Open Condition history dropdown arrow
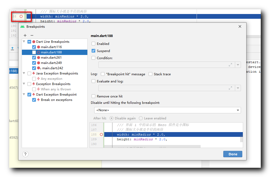 point(238,65)
